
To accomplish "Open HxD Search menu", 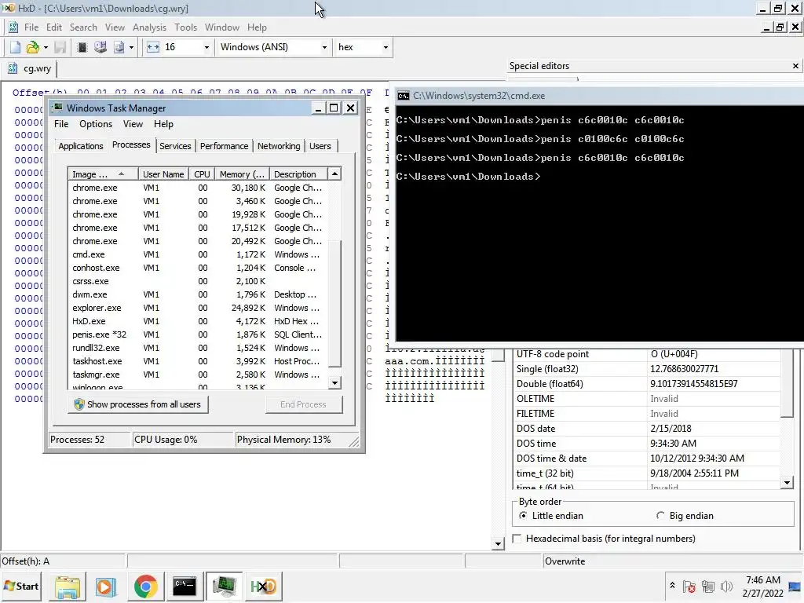I will pyautogui.click(x=83, y=27).
